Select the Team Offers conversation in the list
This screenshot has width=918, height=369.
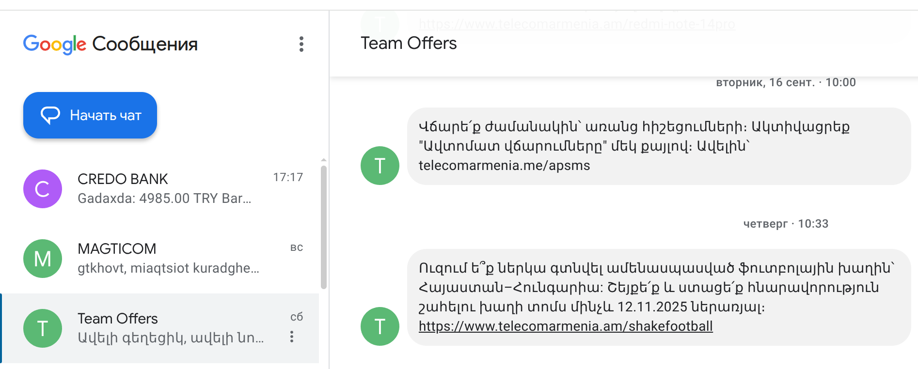pyautogui.click(x=165, y=328)
